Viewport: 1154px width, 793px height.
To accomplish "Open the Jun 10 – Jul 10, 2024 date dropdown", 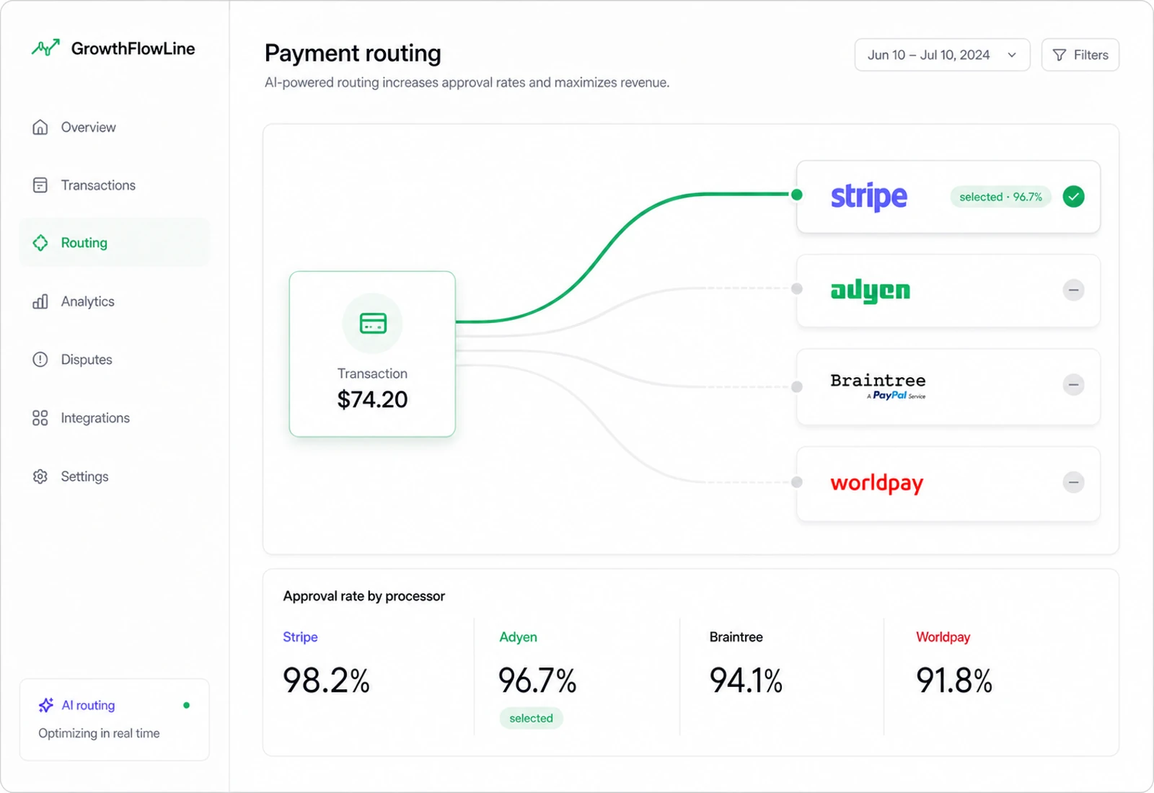I will (942, 55).
